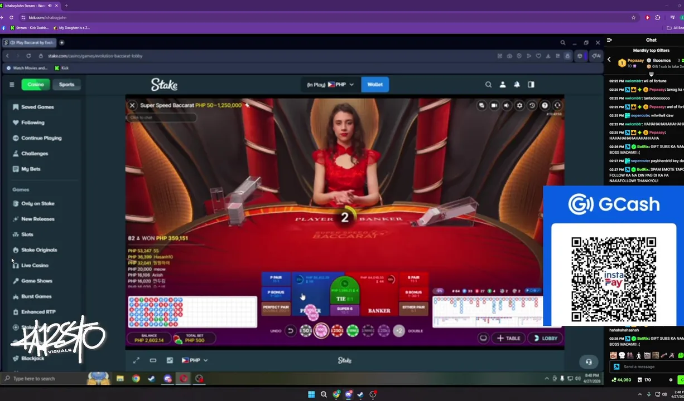Open Game Shows category
Screen dimensions: 684x401
pyautogui.click(x=37, y=281)
